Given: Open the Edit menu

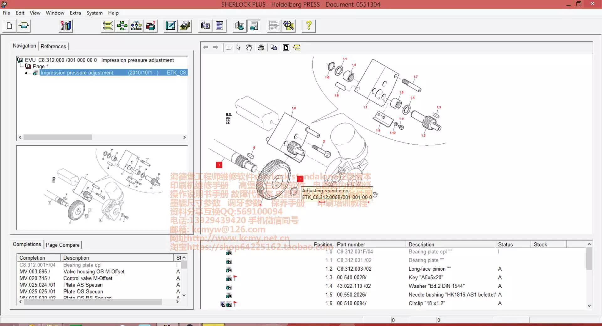Looking at the screenshot, I should 20,13.
